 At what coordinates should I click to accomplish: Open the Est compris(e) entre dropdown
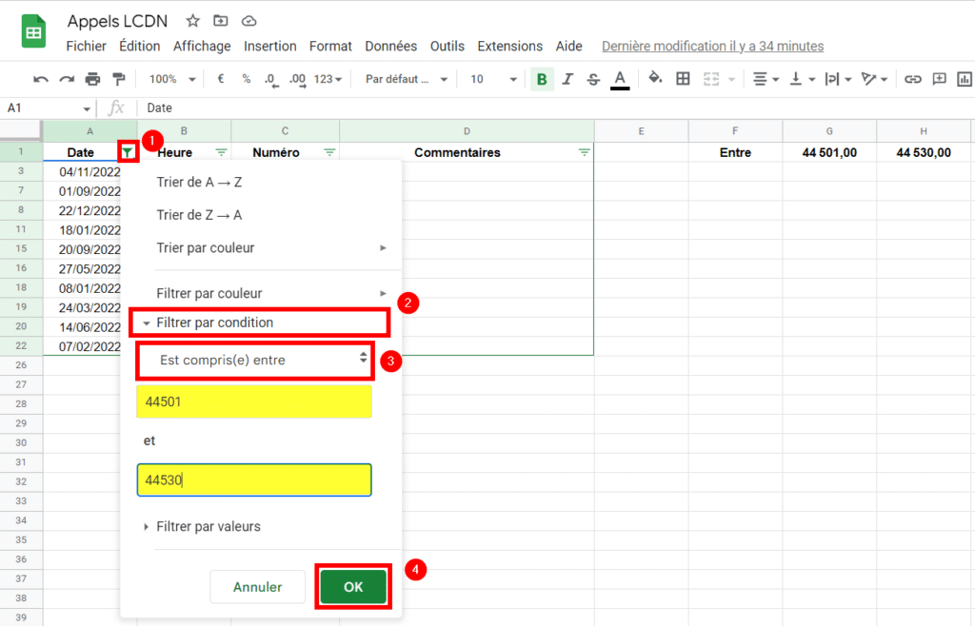(x=255, y=361)
